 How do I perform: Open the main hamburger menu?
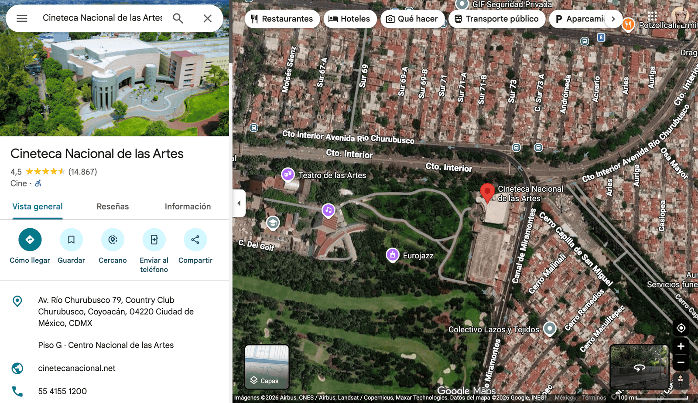[x=22, y=18]
